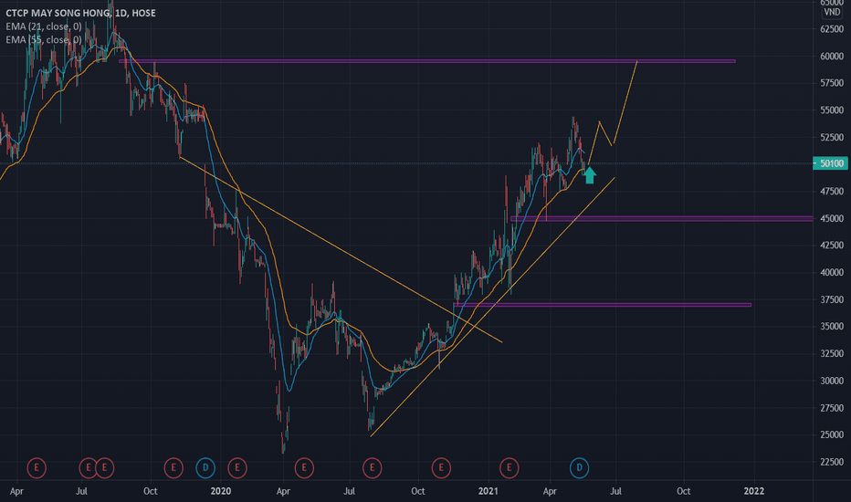Click the 30000 price axis label

click(832, 381)
